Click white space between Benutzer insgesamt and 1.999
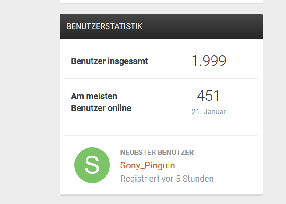Image resolution: width=286 pixels, height=204 pixels. pos(169,61)
